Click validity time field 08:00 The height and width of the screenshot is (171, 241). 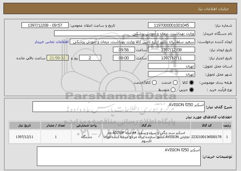[x=124, y=58]
